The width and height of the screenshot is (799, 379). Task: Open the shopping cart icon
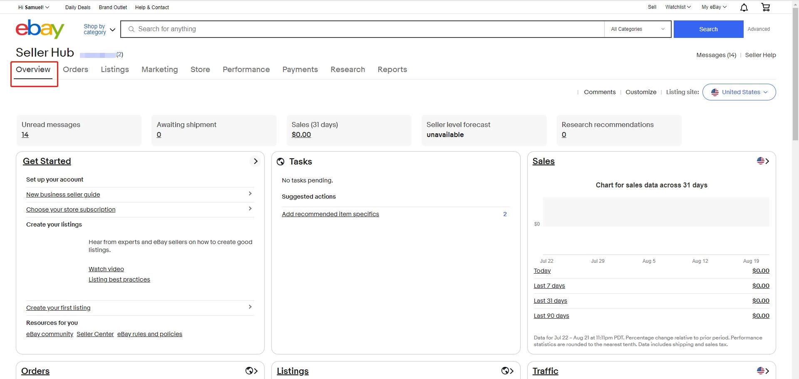point(765,7)
